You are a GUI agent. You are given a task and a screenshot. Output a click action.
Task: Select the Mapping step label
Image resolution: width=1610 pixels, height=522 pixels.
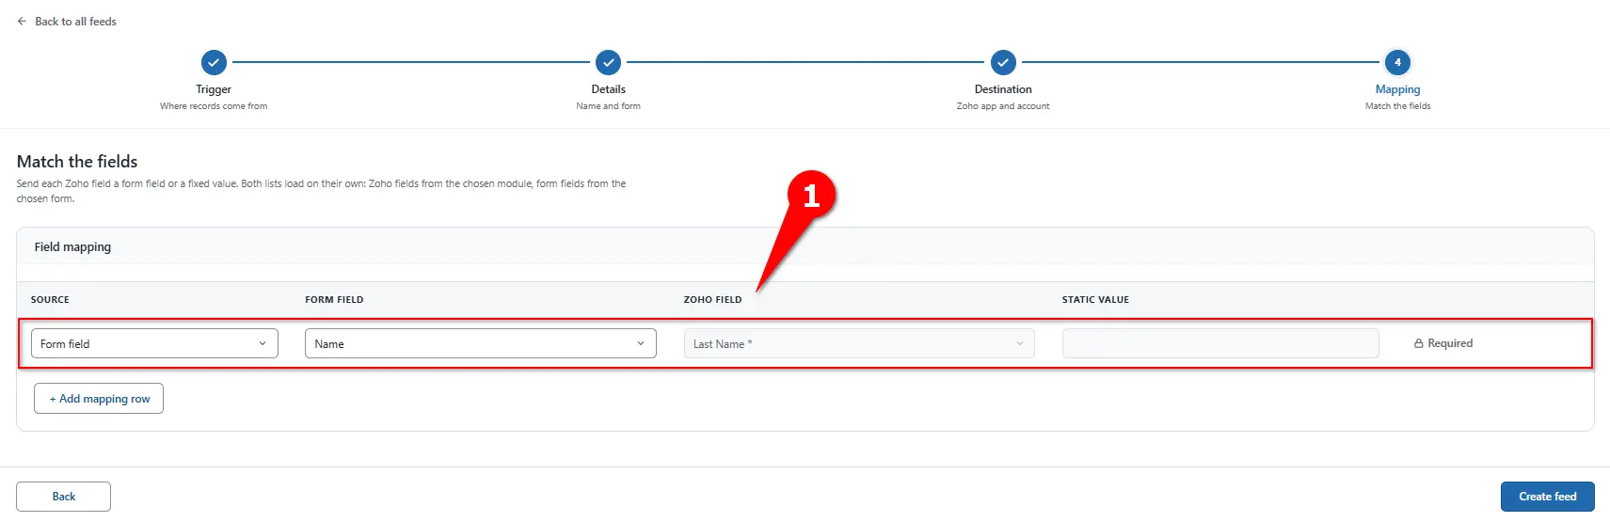tap(1397, 89)
